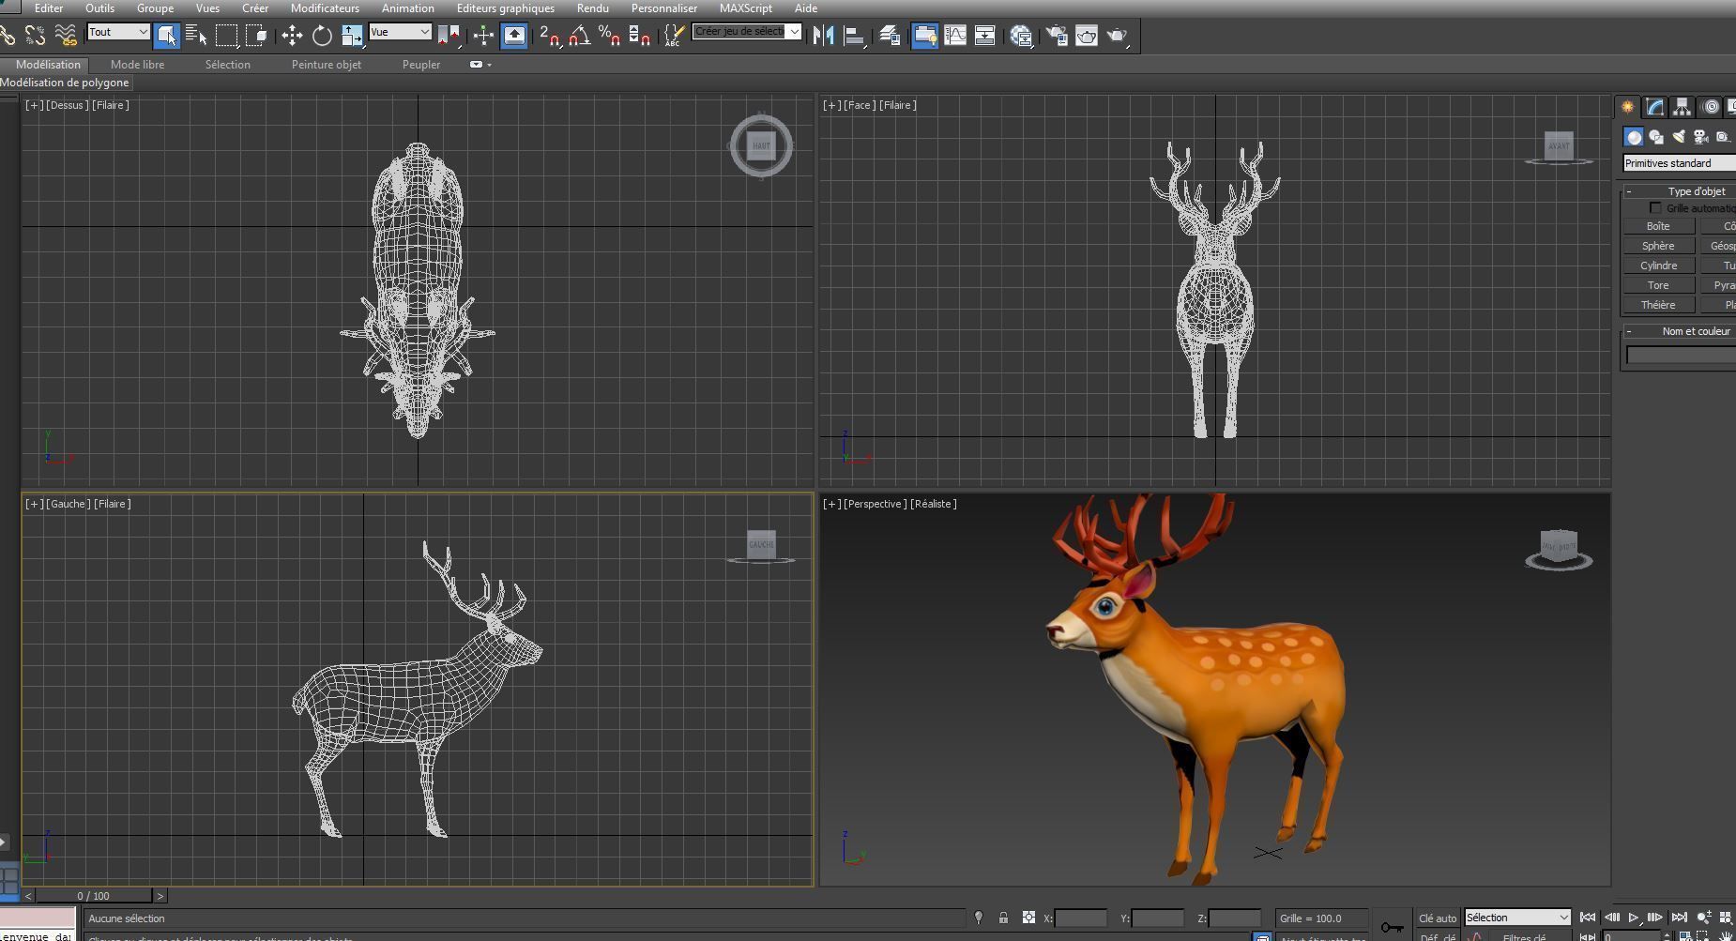Click the Use Pivot Point Center icon
The width and height of the screenshot is (1736, 941).
(x=449, y=36)
